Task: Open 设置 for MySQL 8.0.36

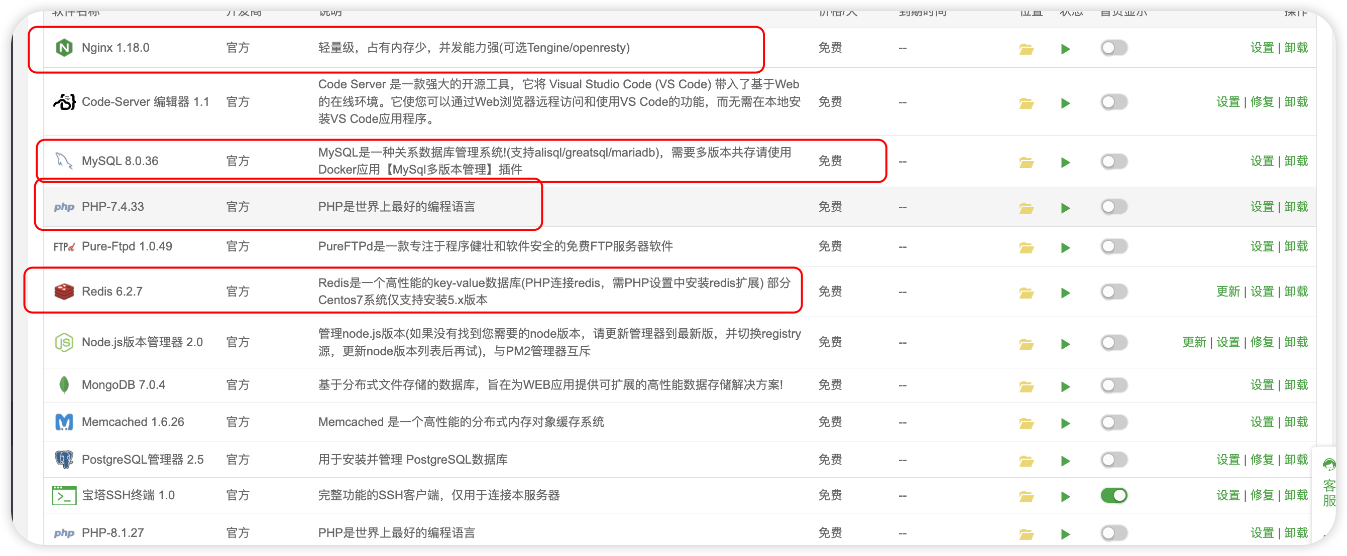Action: point(1262,161)
